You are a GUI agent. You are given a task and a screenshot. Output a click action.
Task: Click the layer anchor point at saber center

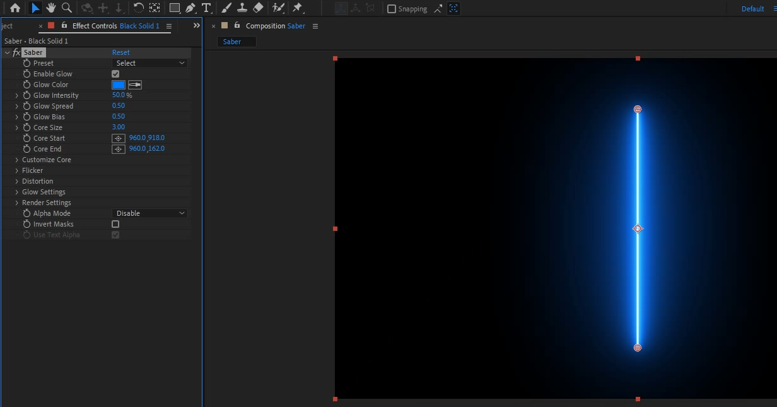tap(638, 228)
